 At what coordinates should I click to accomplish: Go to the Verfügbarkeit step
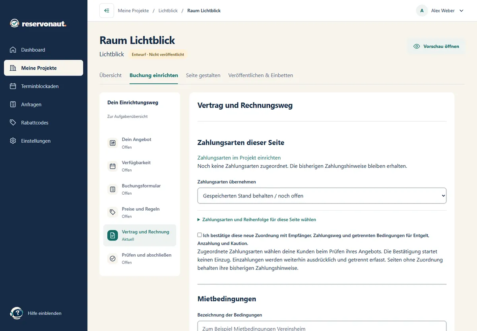click(x=140, y=166)
